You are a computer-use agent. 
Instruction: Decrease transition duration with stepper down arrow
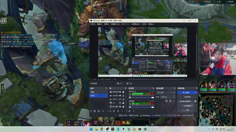click(x=174, y=98)
